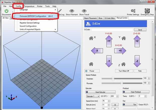Screen dimensions: 156x110
Task: Open Printer Settings gears icon
Action: click(x=133, y=11)
